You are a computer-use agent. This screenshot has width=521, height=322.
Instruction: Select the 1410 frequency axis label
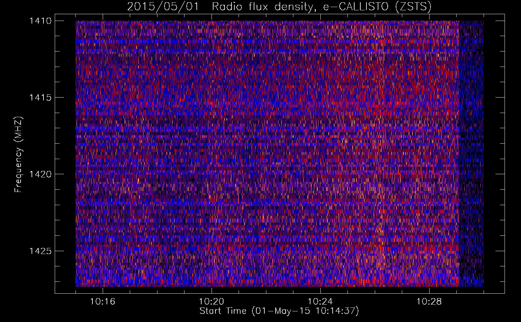pos(40,21)
